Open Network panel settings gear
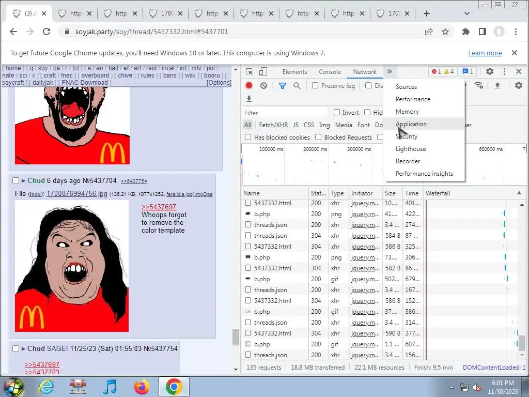This screenshot has height=397, width=529. pyautogui.click(x=519, y=85)
